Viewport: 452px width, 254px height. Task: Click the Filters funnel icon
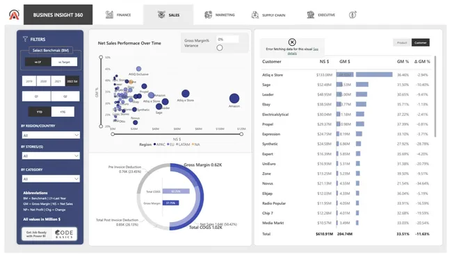coord(25,39)
